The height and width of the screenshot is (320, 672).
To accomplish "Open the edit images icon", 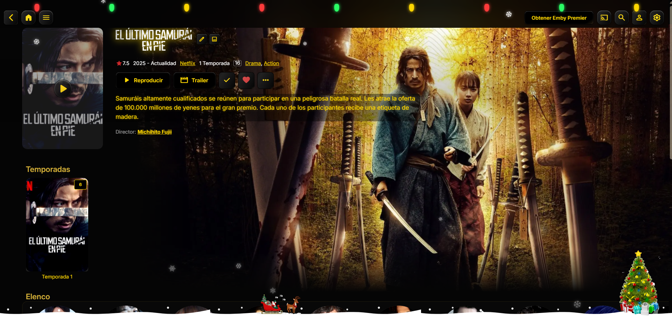I will 214,39.
